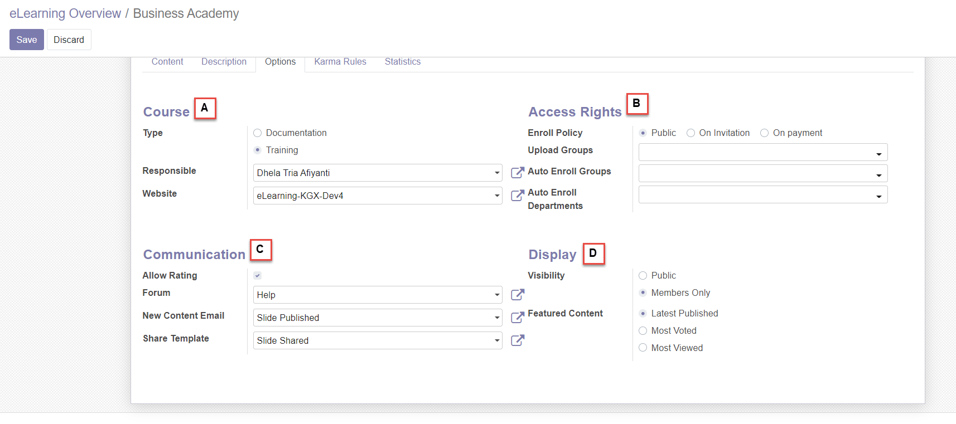Set Enroll Policy to On Invitation
956x424 pixels.
pyautogui.click(x=691, y=133)
